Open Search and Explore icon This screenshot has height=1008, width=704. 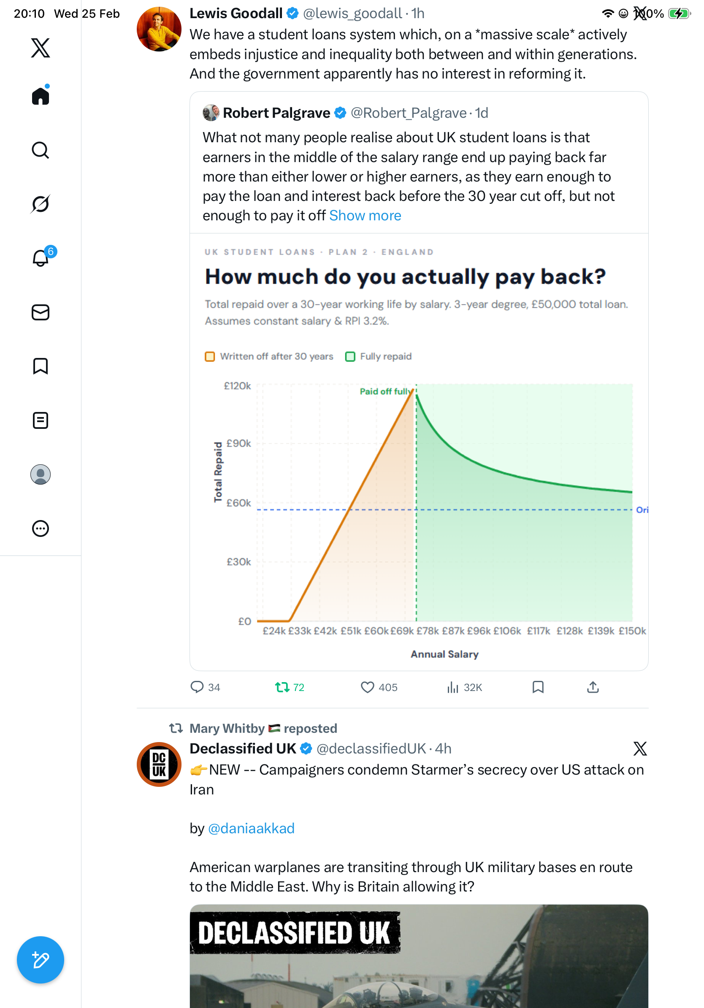41,150
